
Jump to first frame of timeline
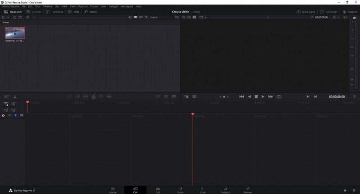pos(242,97)
